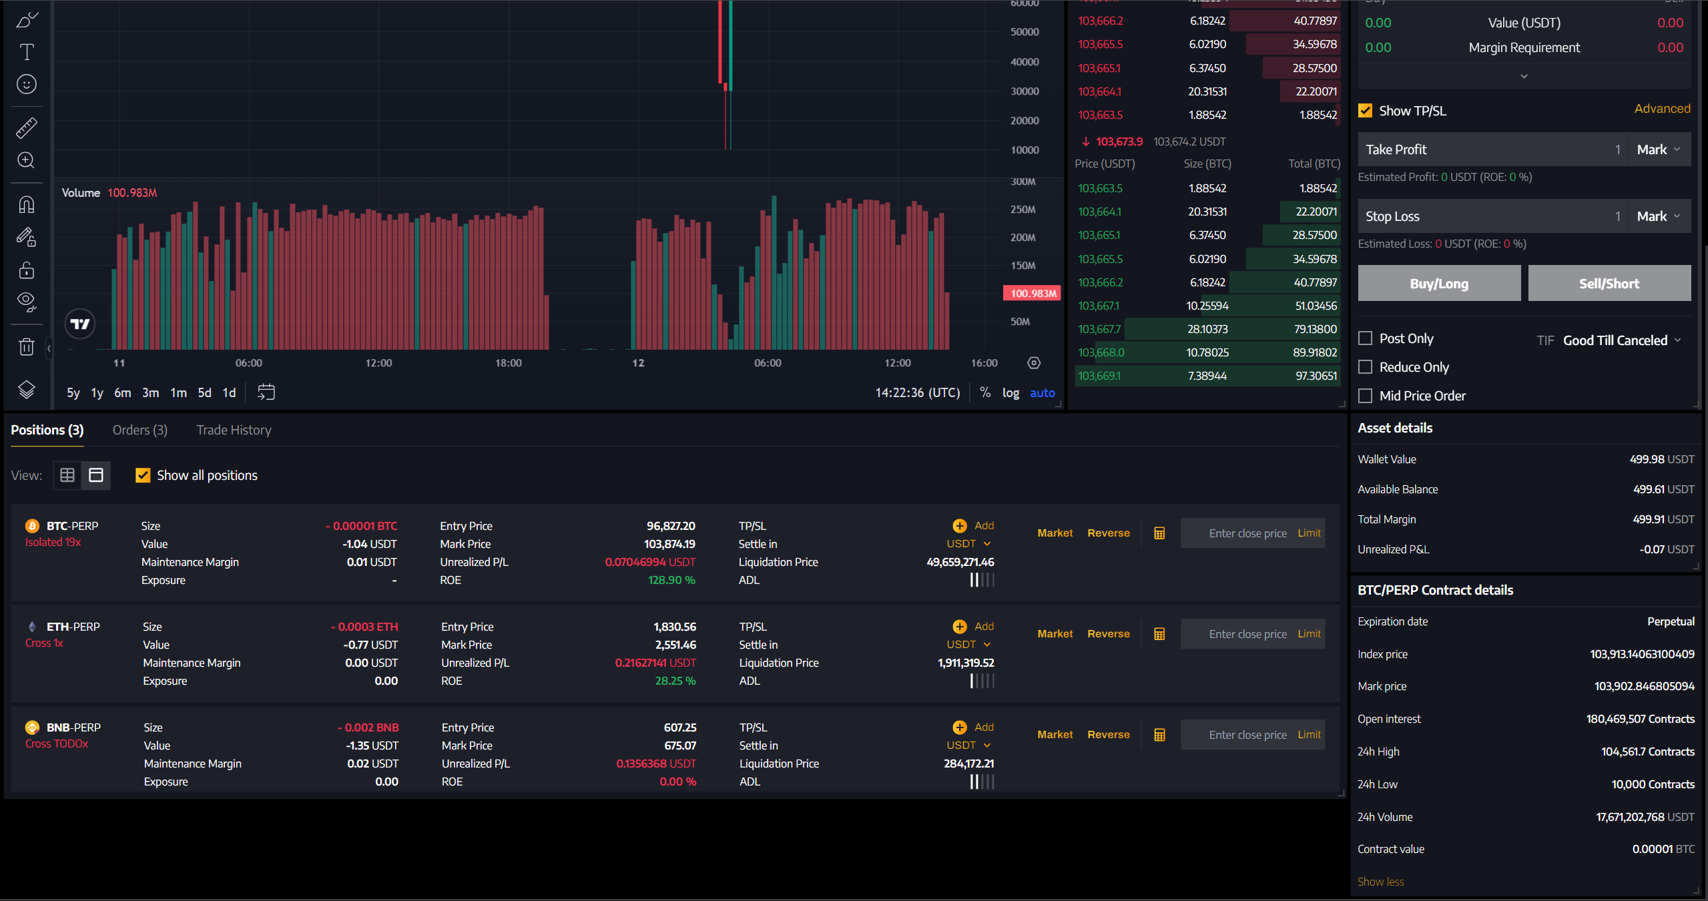Open calculator for BTC-PERP position
1708x901 pixels.
click(x=1159, y=533)
